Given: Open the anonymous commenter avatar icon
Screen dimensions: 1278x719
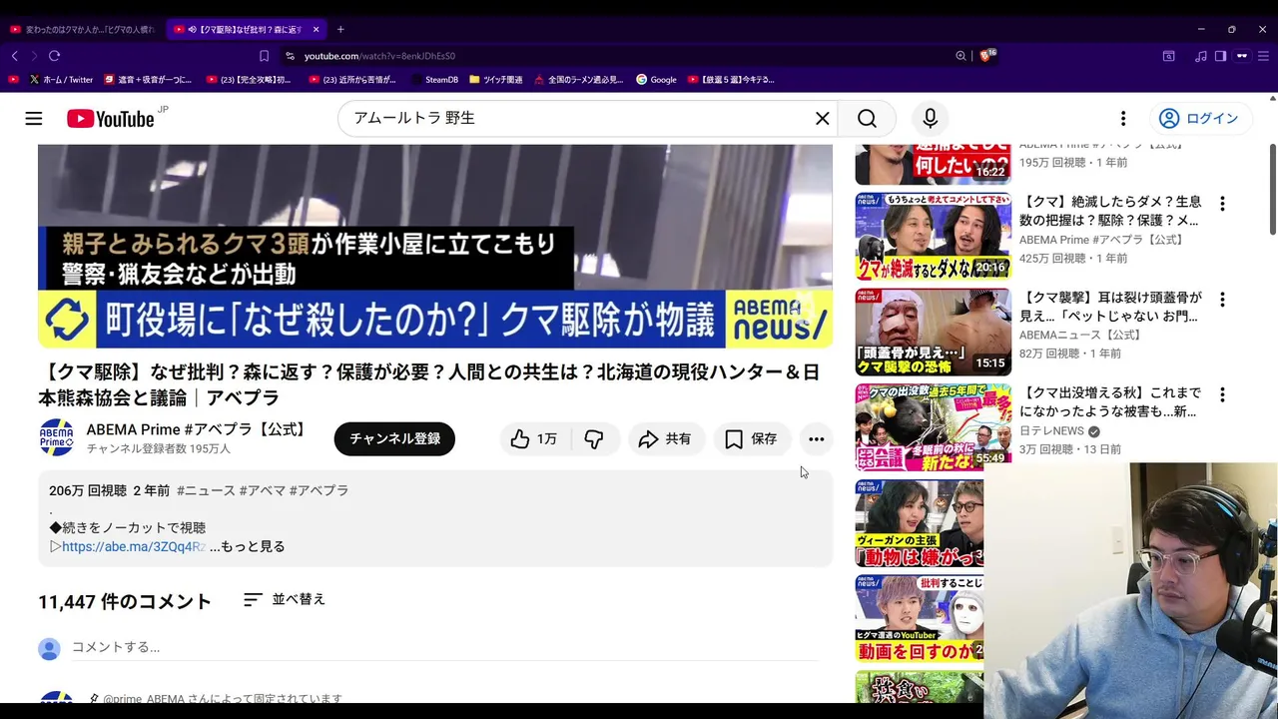Looking at the screenshot, I should point(49,649).
